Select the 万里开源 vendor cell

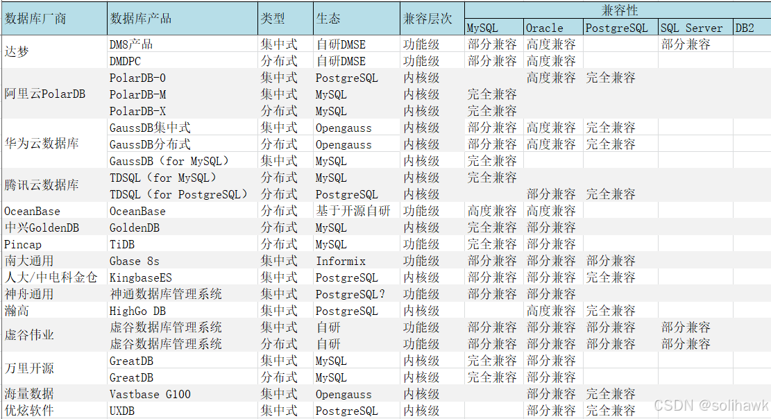point(54,368)
